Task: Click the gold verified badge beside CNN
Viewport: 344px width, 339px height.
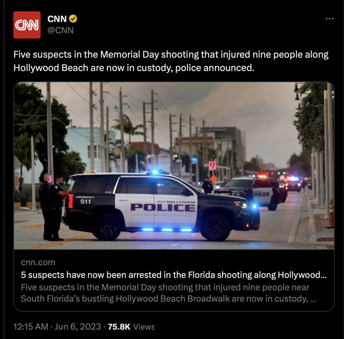Action: [x=73, y=19]
